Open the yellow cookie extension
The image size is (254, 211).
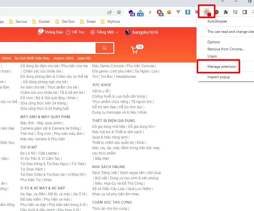tap(169, 12)
